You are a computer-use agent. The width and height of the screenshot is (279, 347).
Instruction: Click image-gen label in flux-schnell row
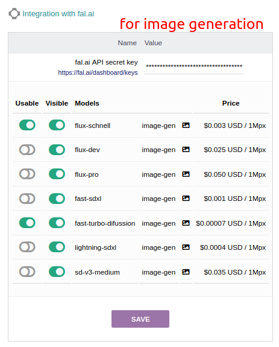point(158,126)
